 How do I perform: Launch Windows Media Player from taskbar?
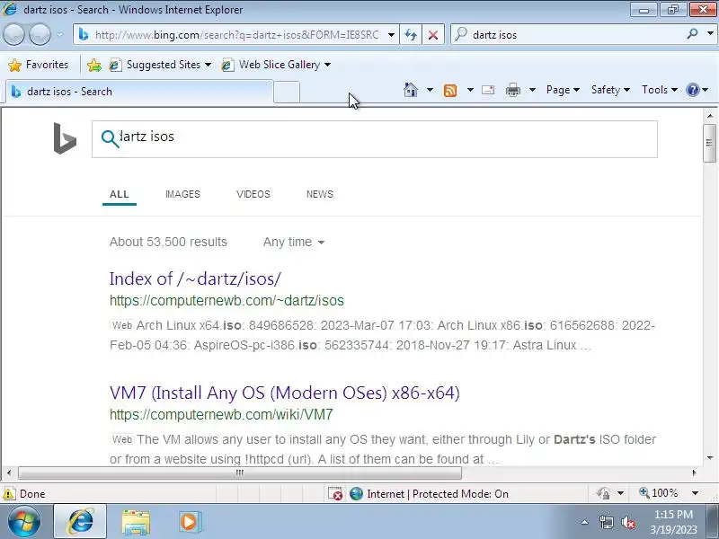click(x=190, y=522)
